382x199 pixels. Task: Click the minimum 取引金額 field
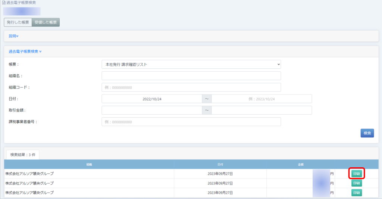coord(152,111)
